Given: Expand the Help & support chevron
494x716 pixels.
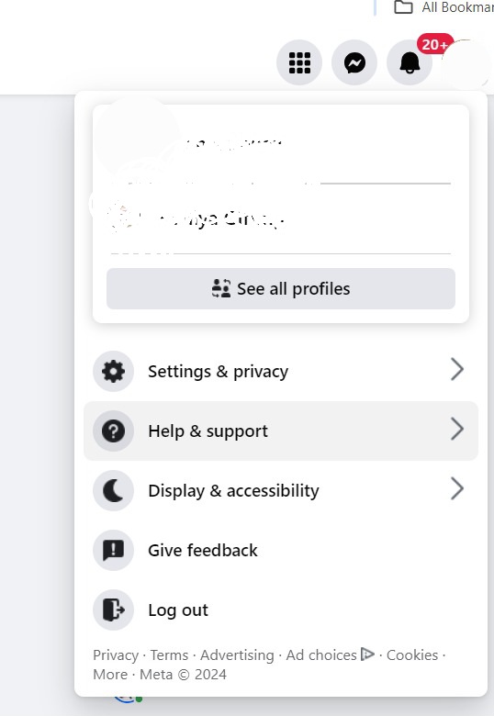Looking at the screenshot, I should pos(457,430).
